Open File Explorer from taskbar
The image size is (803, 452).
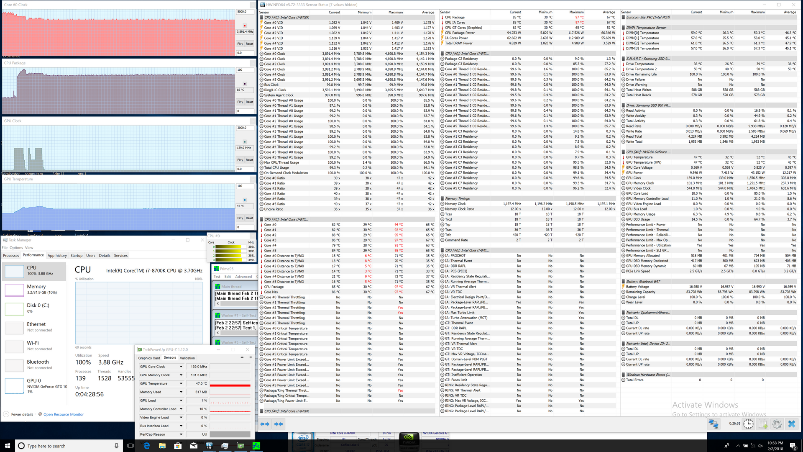(x=162, y=446)
